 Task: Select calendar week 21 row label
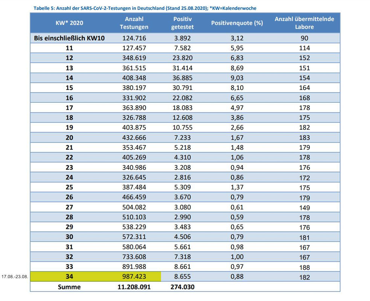pyautogui.click(x=69, y=147)
